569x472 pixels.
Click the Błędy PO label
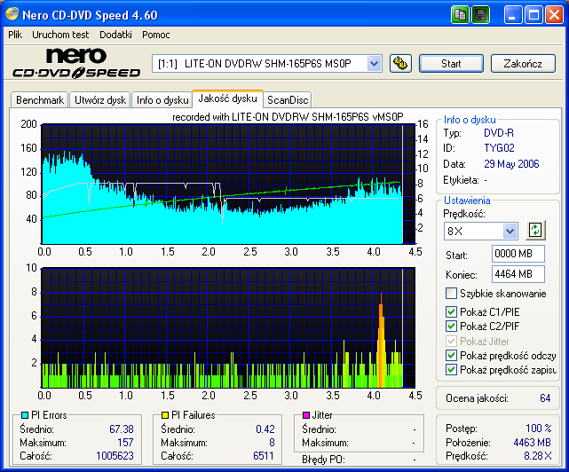coord(323,460)
